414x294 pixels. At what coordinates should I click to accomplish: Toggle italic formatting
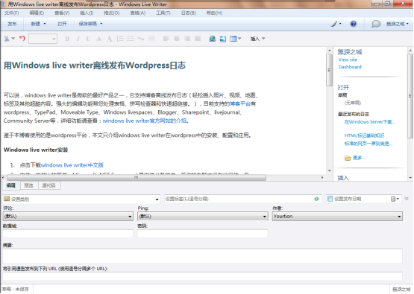pyautogui.click(x=78, y=39)
